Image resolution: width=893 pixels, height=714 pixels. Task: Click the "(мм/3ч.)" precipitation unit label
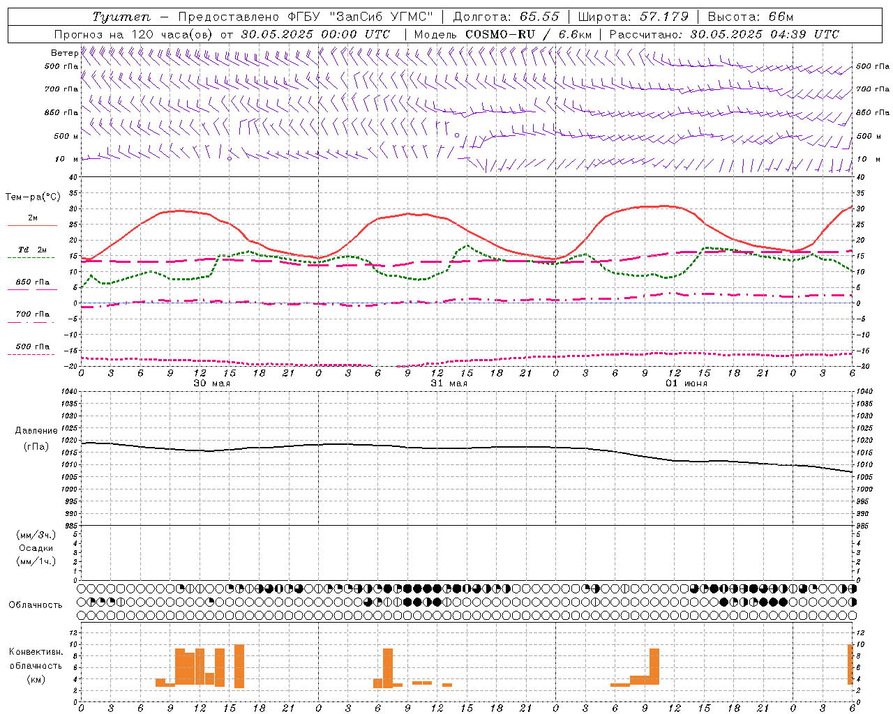[36, 535]
